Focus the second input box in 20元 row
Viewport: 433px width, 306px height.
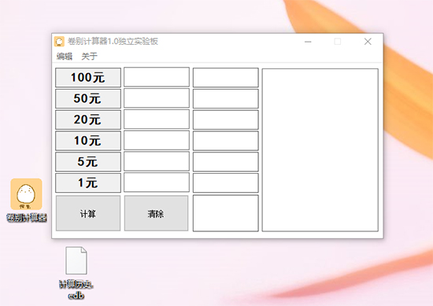pyautogui.click(x=226, y=120)
